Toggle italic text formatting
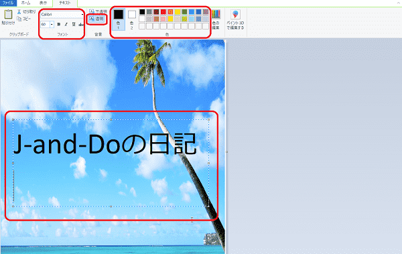Image resolution: width=402 pixels, height=254 pixels. coord(66,24)
